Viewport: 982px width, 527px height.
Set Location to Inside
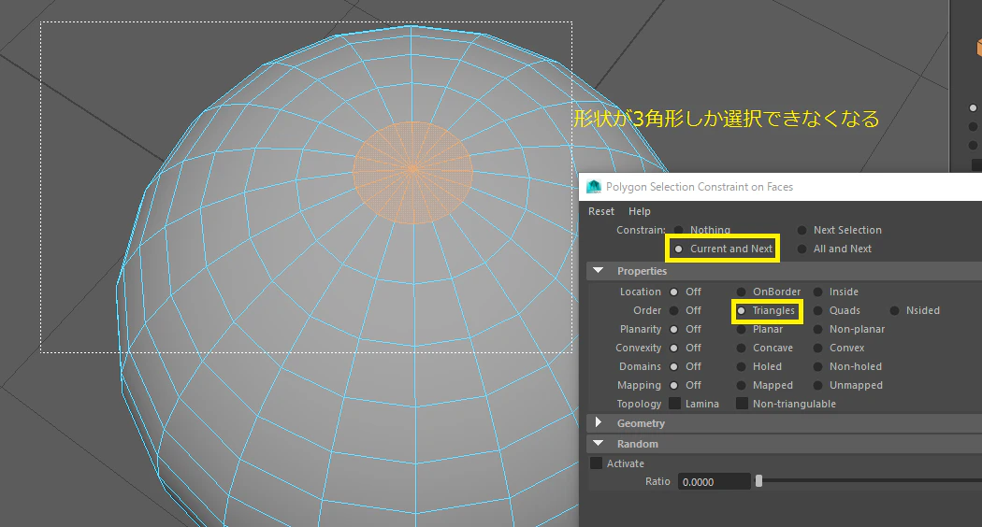pyautogui.click(x=818, y=292)
